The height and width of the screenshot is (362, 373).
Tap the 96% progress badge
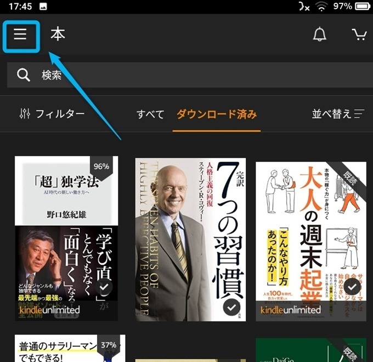click(x=101, y=168)
